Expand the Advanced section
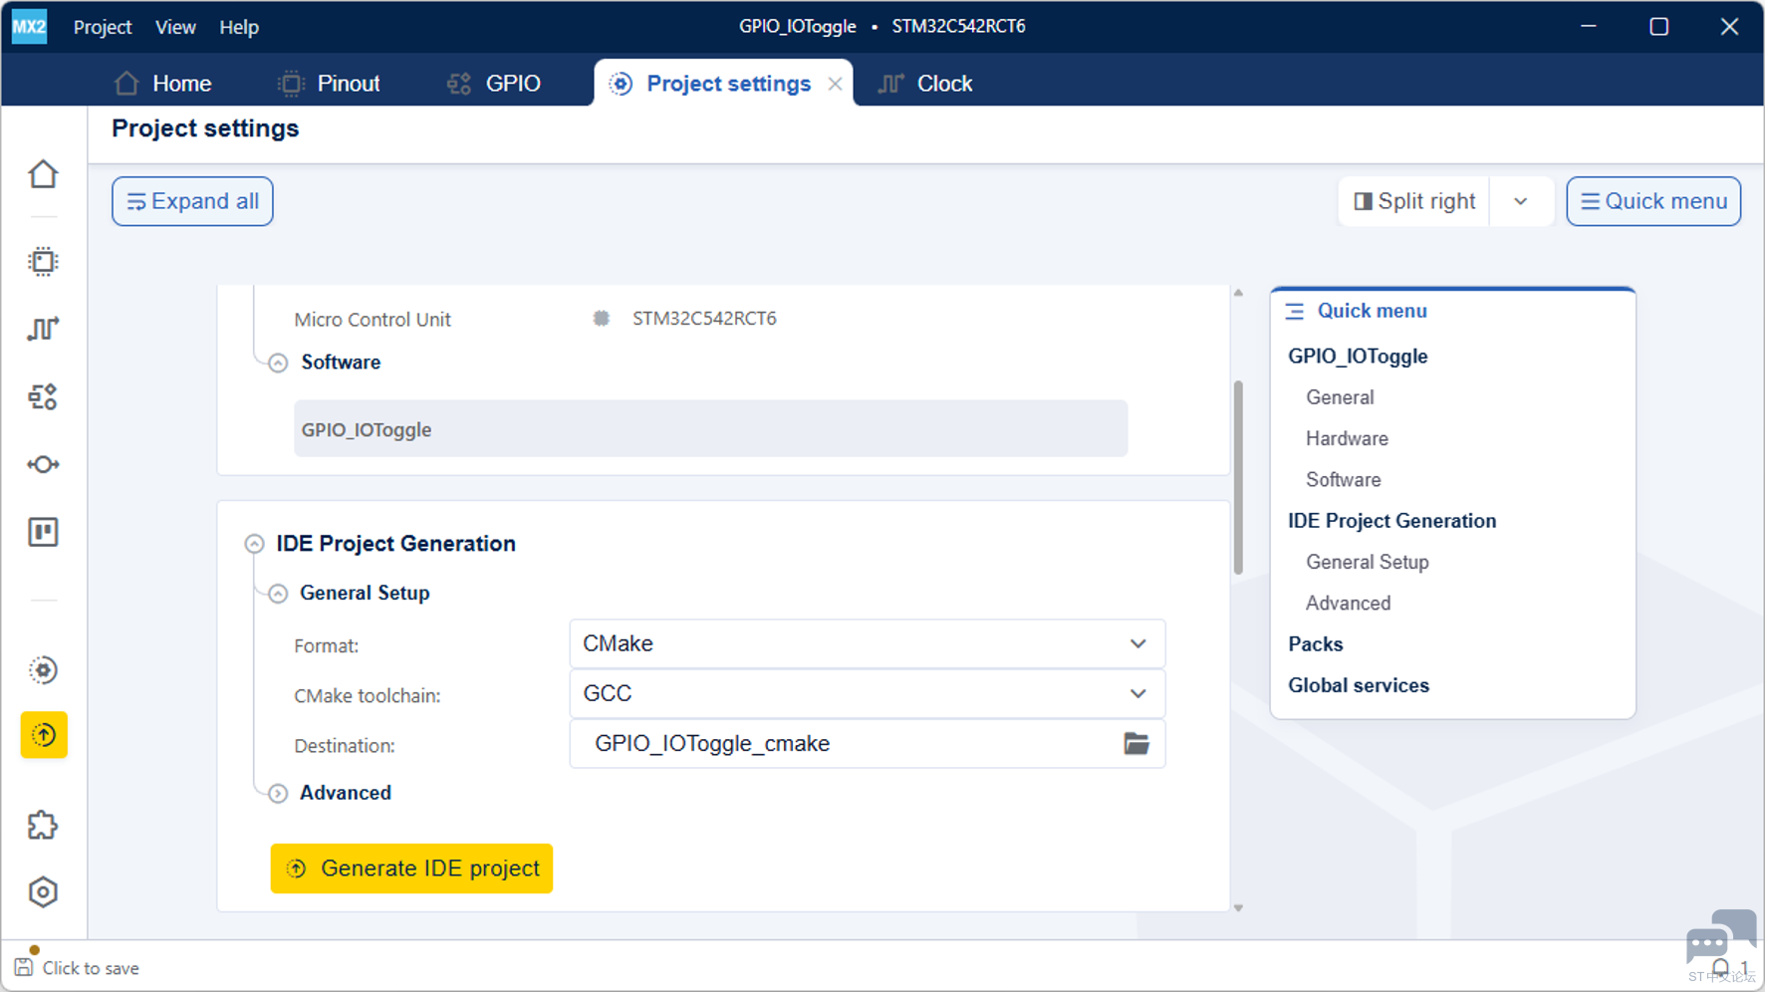Screen dimensions: 1765x992 pyautogui.click(x=278, y=794)
